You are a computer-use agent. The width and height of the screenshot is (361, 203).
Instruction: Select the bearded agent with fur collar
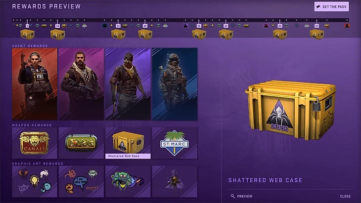click(x=81, y=84)
